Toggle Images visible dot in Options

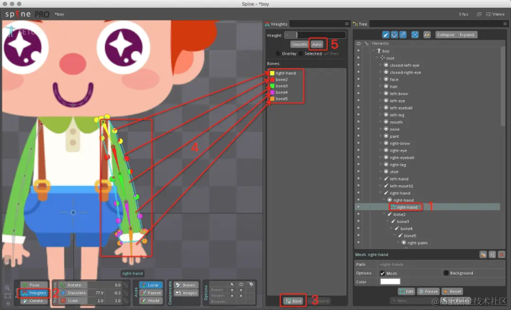pyautogui.click(x=241, y=296)
